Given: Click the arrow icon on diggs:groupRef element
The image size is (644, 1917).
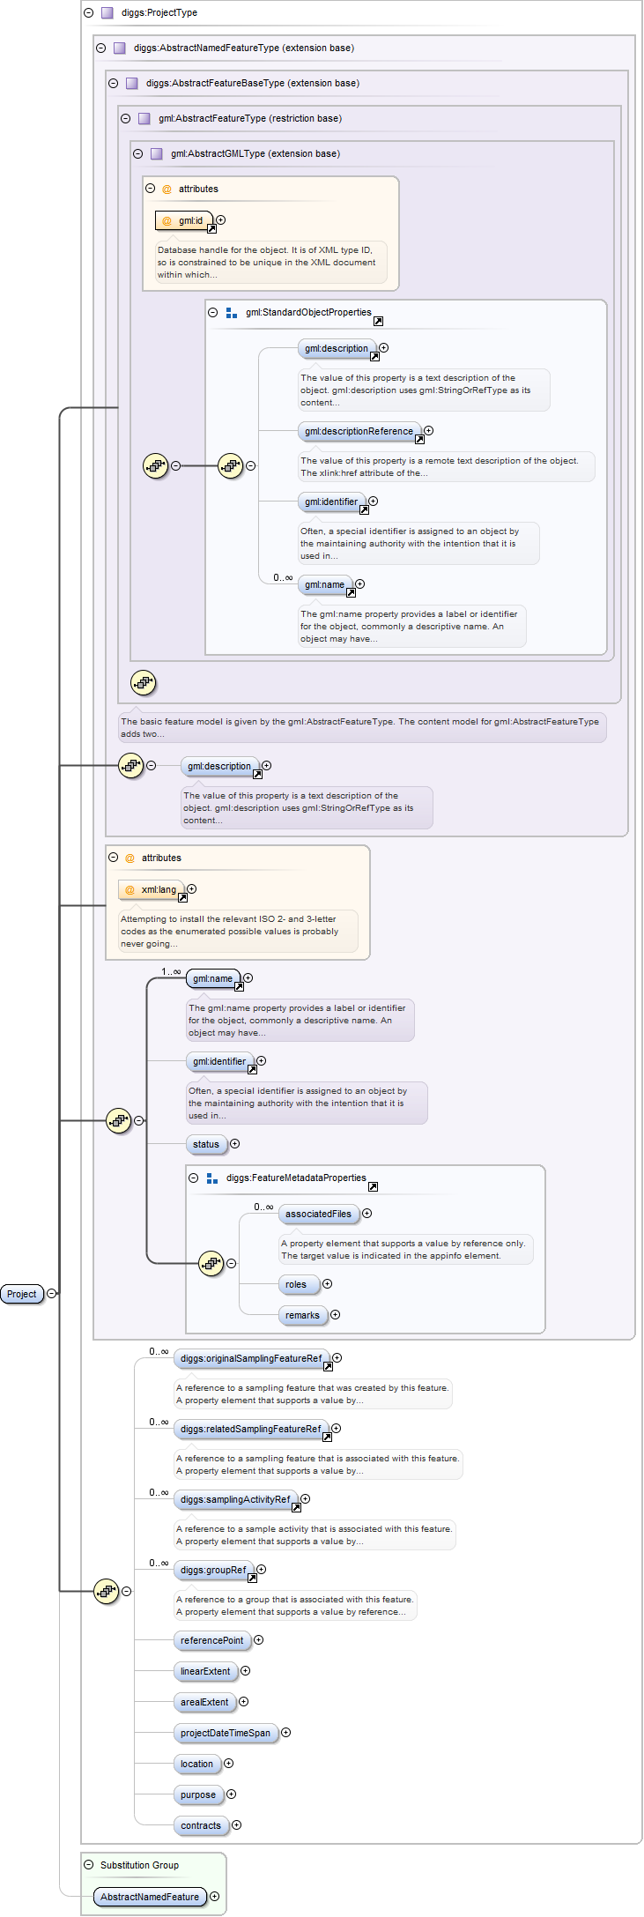Looking at the screenshot, I should (x=252, y=1579).
